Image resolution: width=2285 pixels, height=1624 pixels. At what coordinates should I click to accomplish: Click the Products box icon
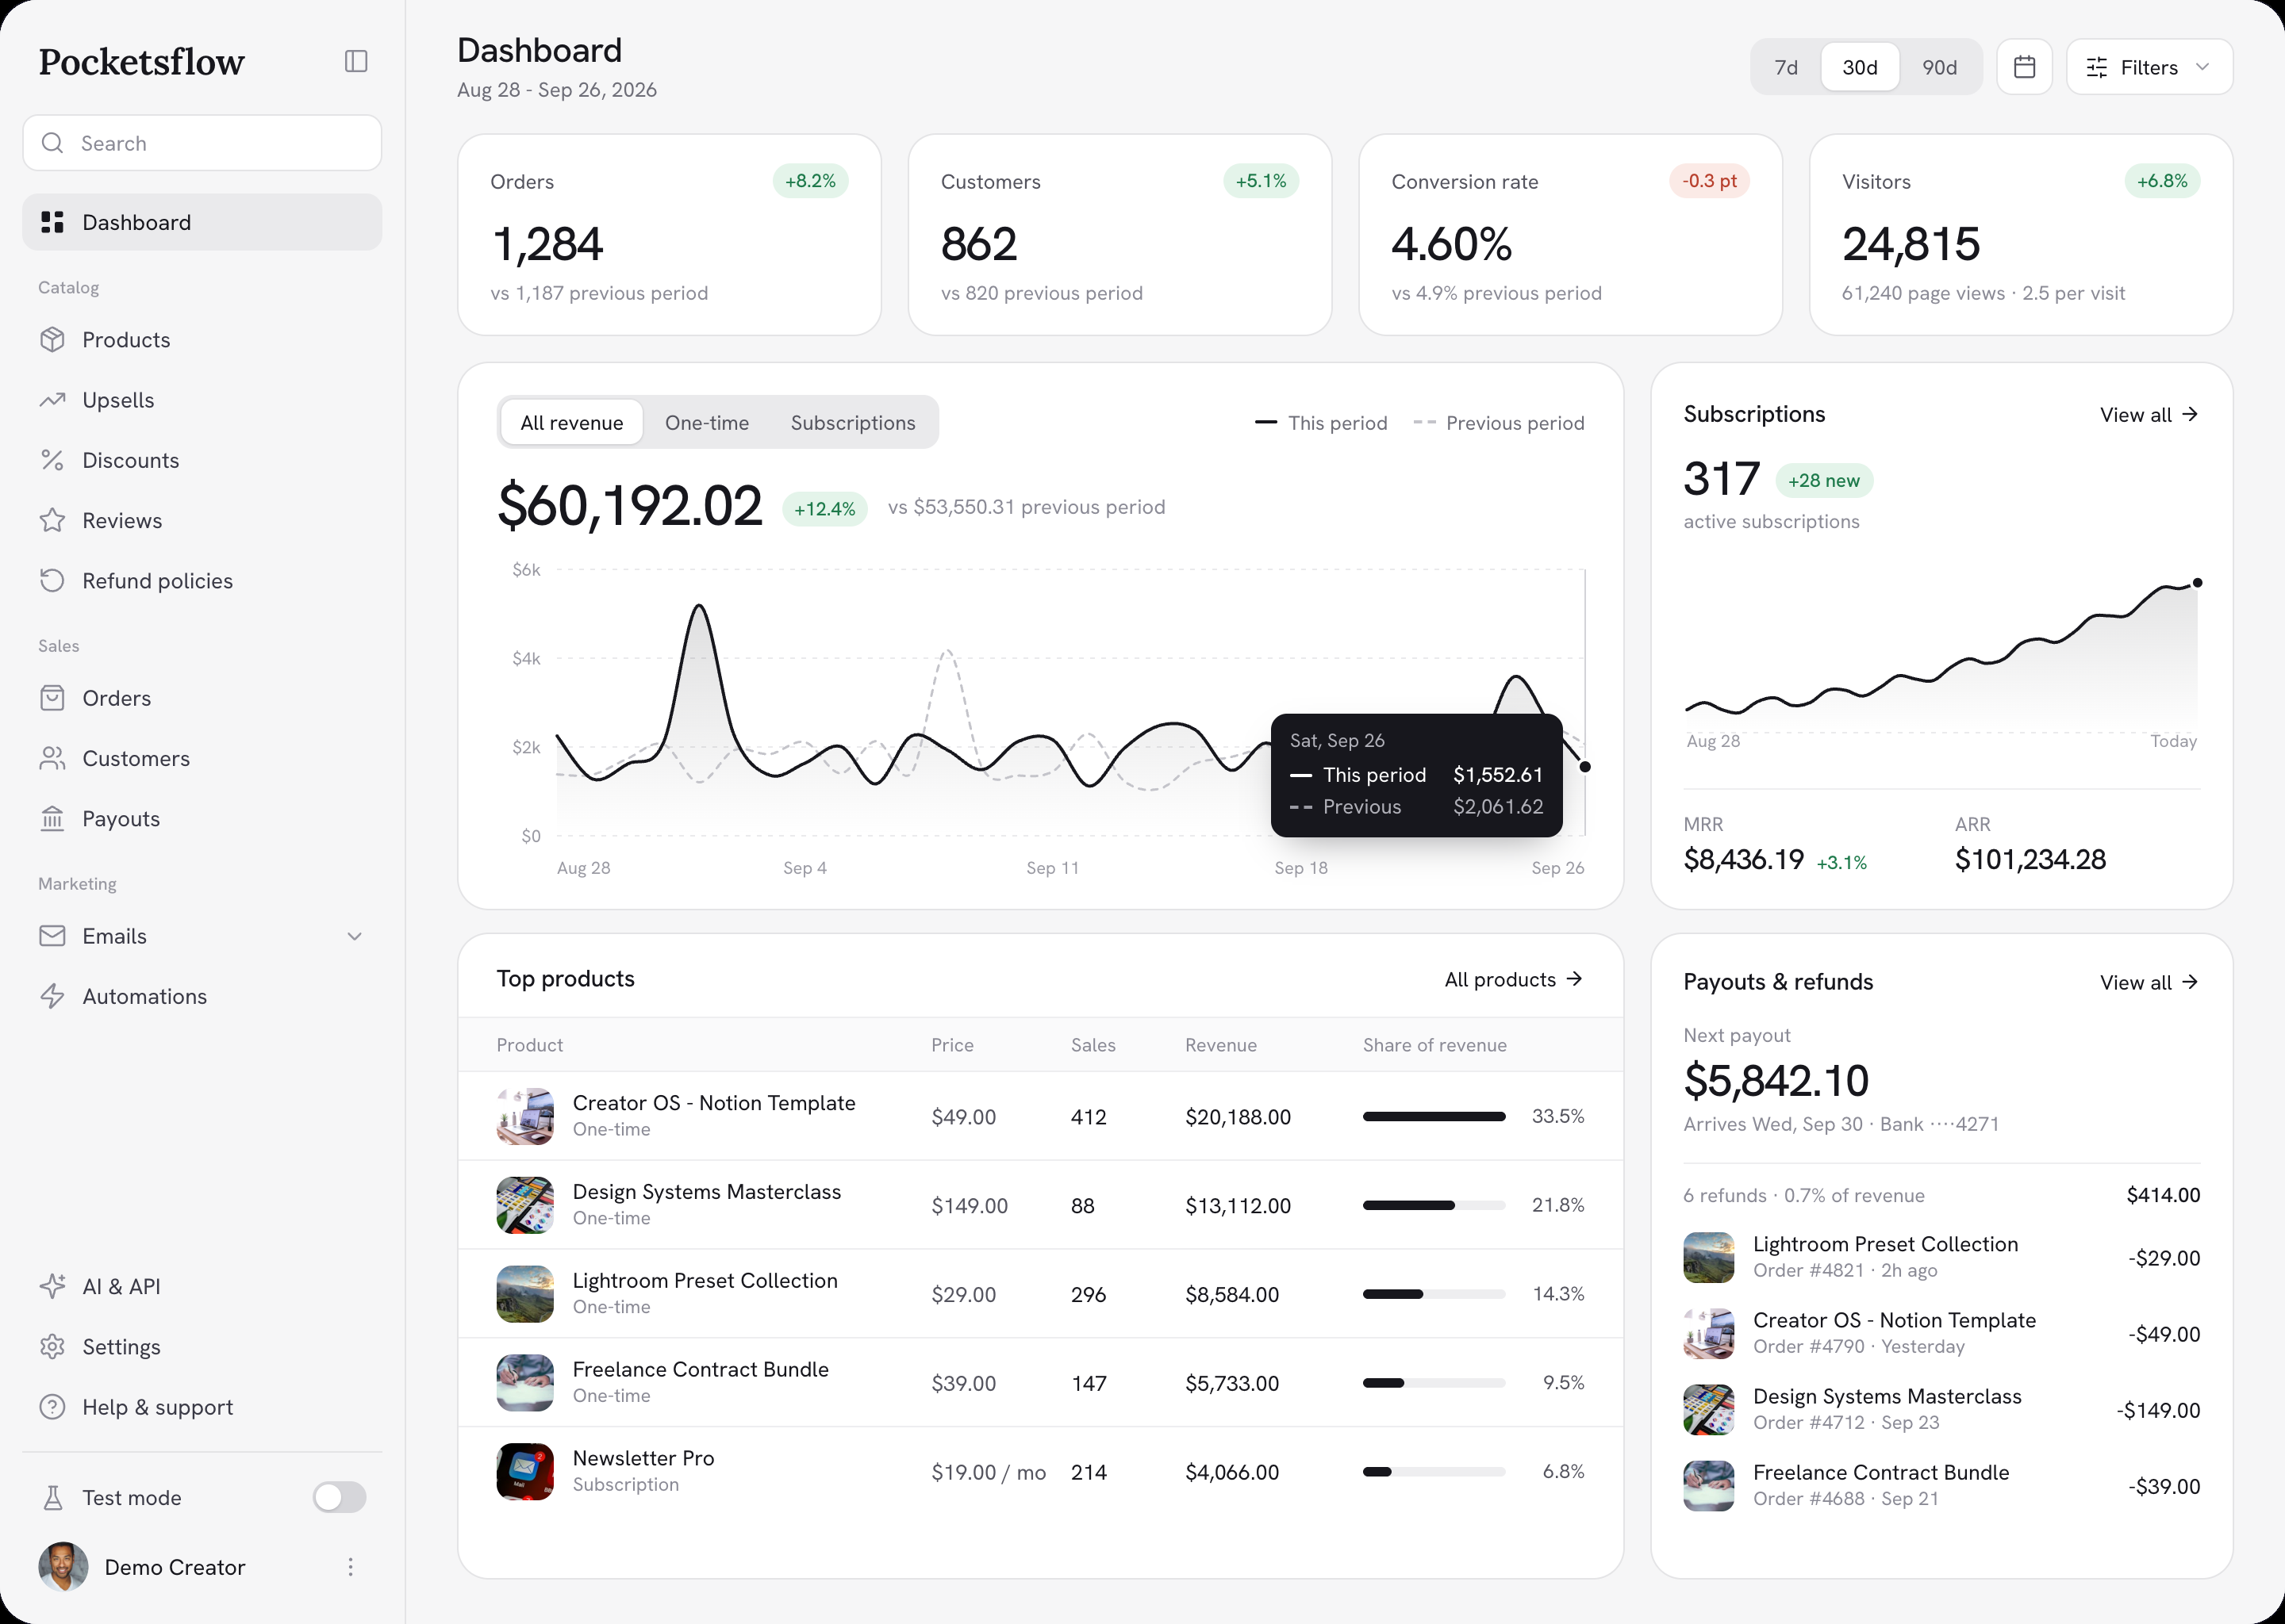[x=52, y=340]
